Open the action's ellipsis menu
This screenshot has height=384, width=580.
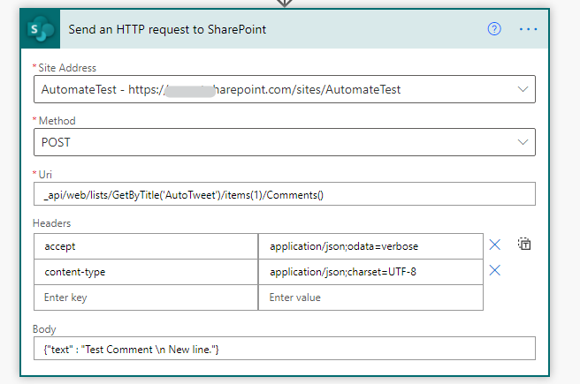point(528,29)
